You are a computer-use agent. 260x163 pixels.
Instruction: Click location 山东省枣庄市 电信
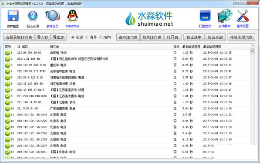[x=63, y=71]
